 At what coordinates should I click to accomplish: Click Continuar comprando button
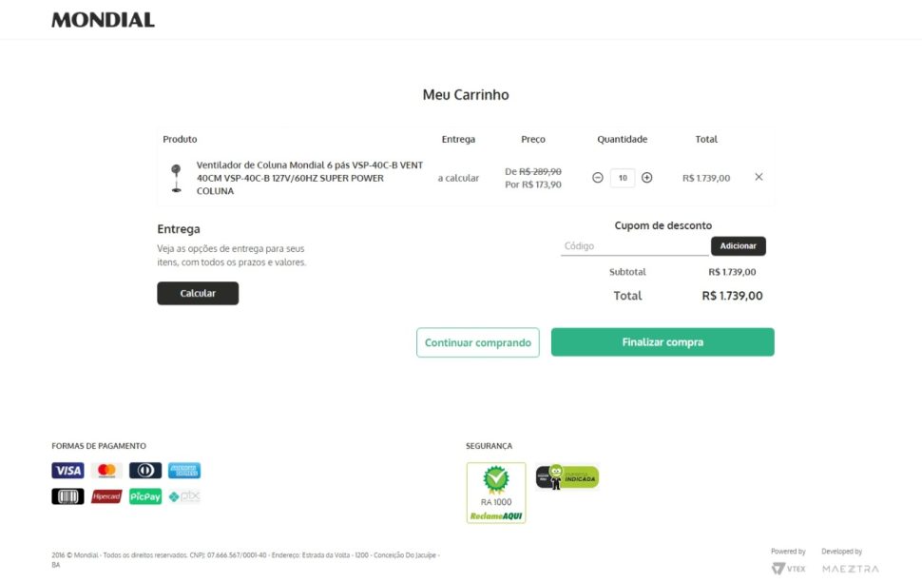[x=477, y=342]
